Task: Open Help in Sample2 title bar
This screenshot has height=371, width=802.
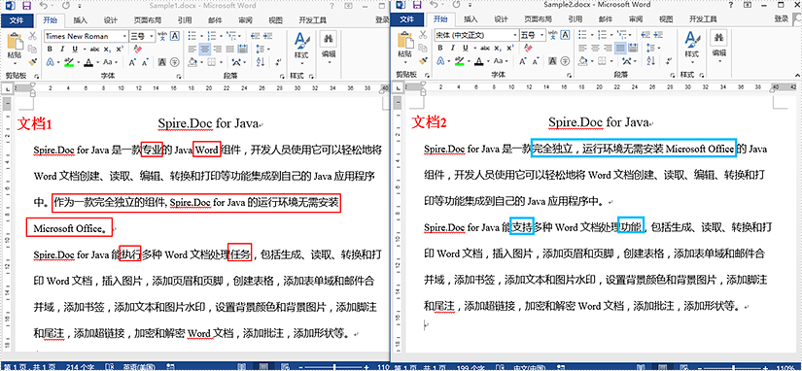Action: coord(731,5)
